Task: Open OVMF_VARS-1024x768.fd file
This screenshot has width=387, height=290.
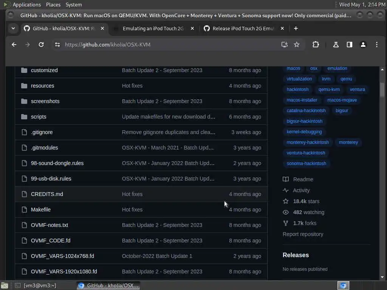Action: coord(62,256)
